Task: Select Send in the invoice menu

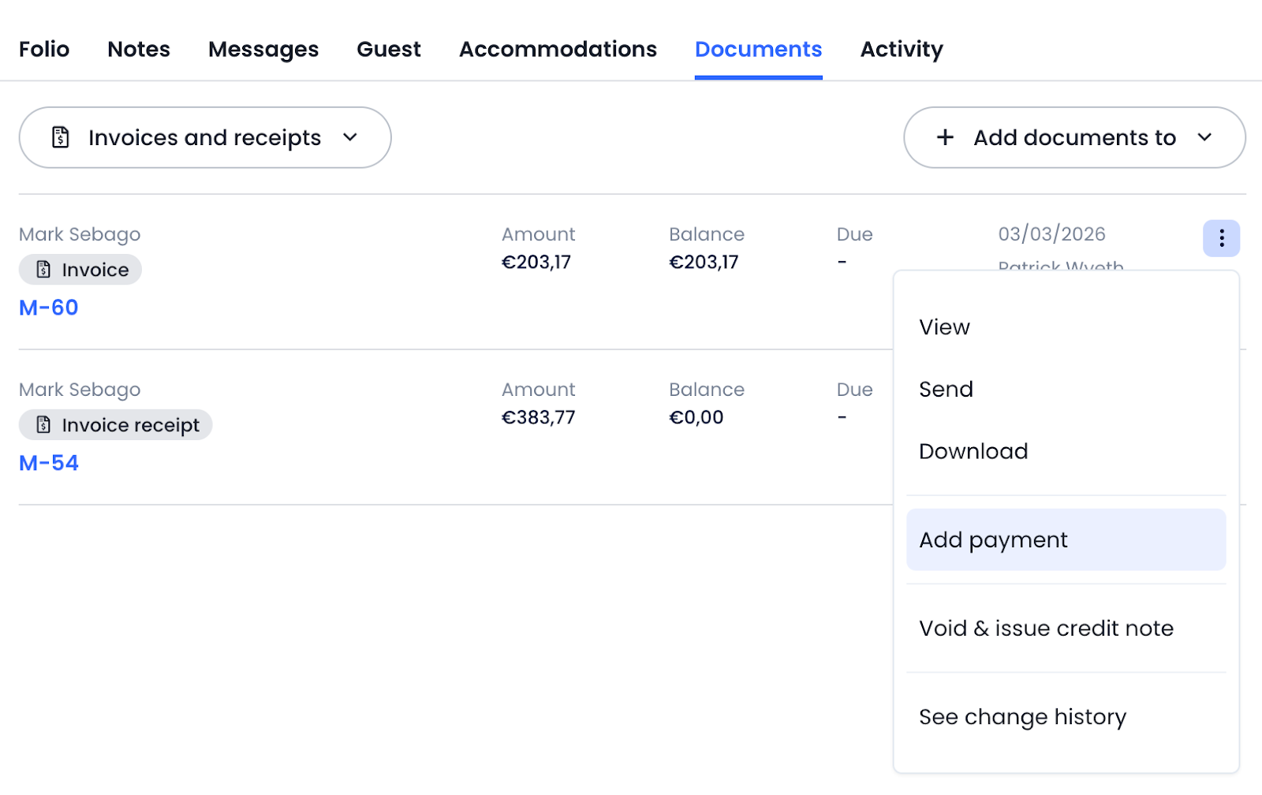Action: pos(946,390)
